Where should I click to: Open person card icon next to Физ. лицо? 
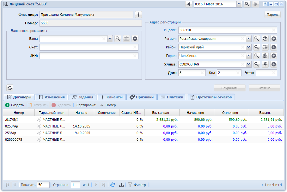tap(138, 15)
